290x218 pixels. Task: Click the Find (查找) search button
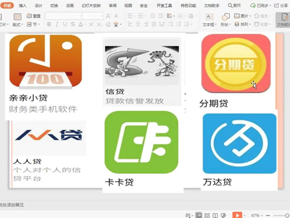[x=234, y=5]
